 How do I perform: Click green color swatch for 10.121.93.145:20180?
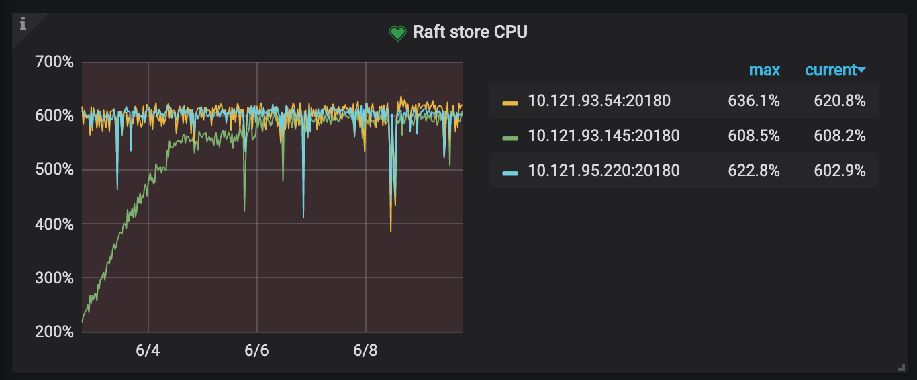point(510,137)
